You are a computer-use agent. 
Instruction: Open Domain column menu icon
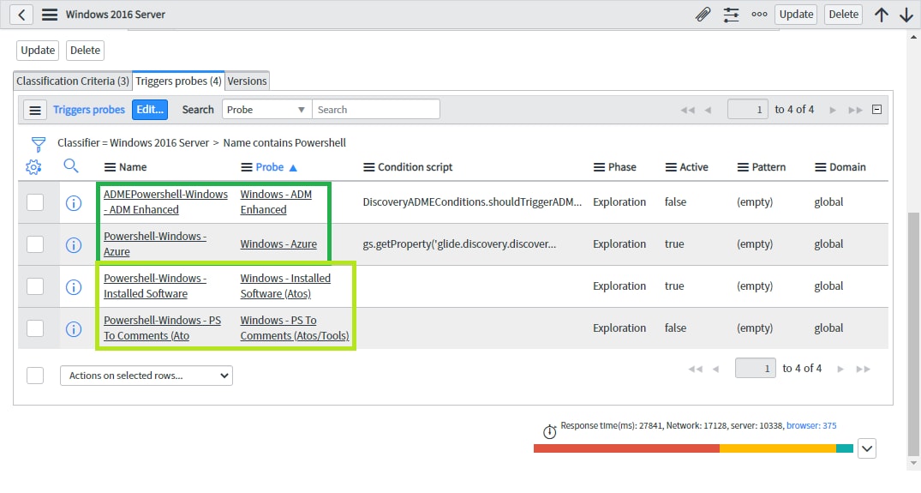tap(821, 167)
